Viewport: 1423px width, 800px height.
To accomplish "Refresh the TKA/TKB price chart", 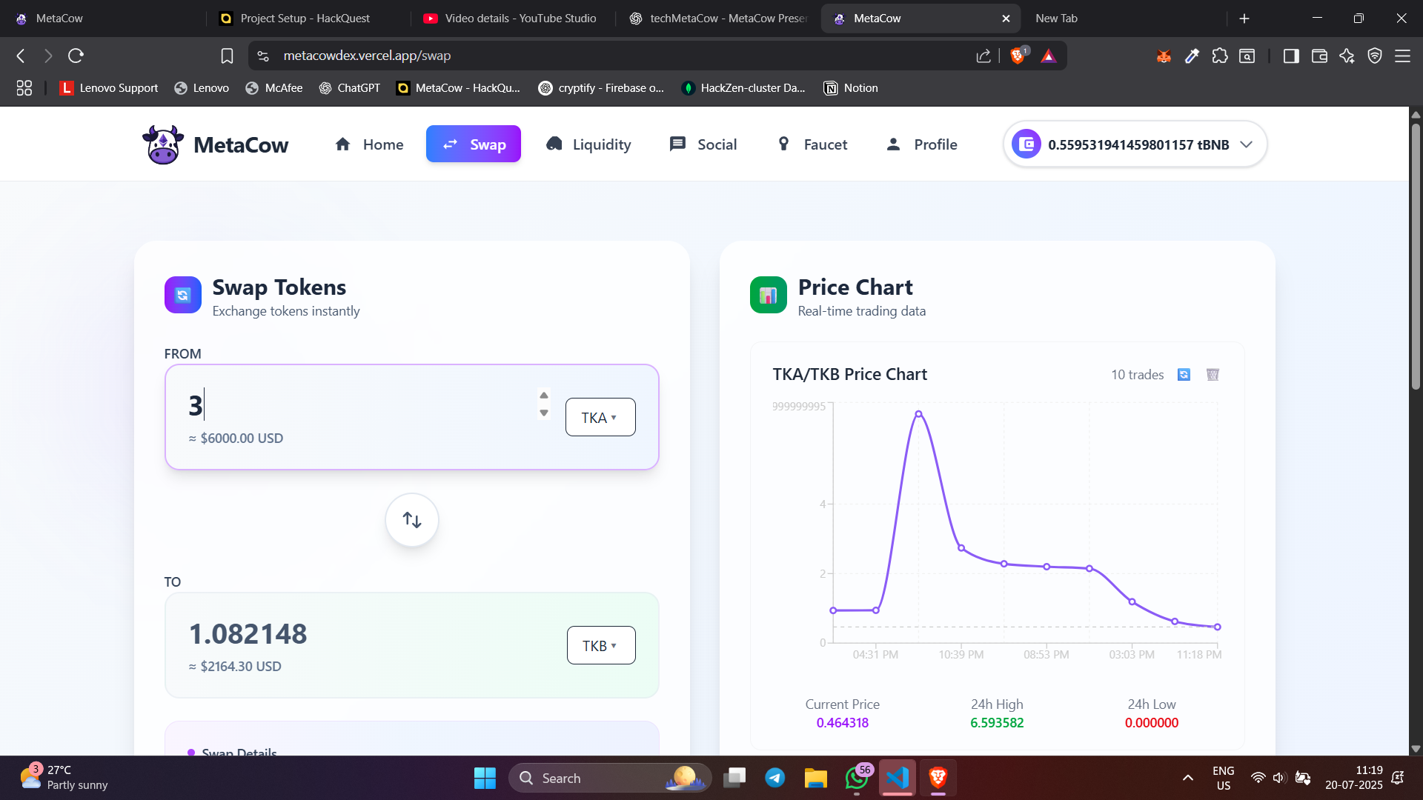I will [1184, 375].
